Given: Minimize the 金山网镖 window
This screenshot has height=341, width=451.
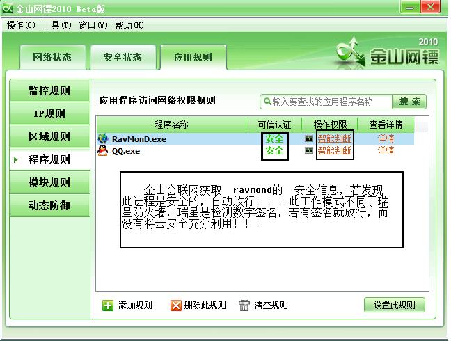Looking at the screenshot, I should (x=410, y=7).
